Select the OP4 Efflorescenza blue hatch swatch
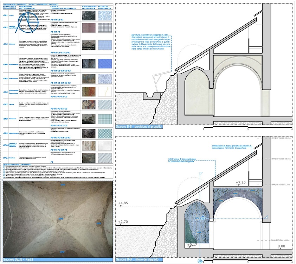This screenshot has width=296, height=264. (105, 64)
